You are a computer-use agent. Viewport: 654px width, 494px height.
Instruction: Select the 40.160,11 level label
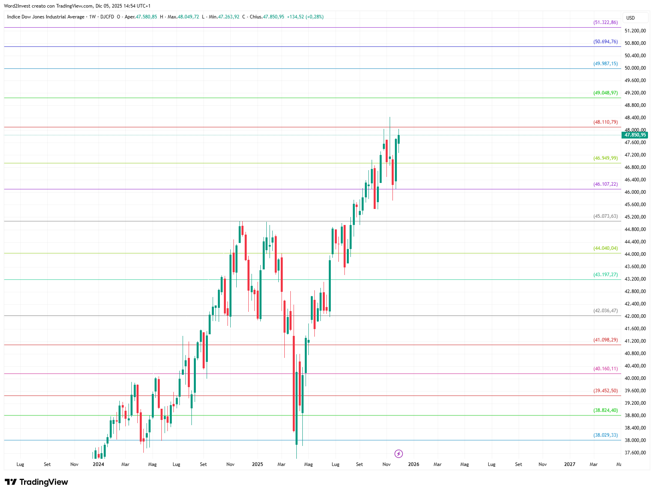606,369
